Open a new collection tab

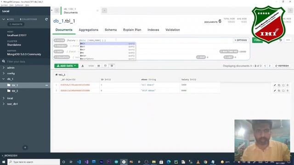coord(104,11)
